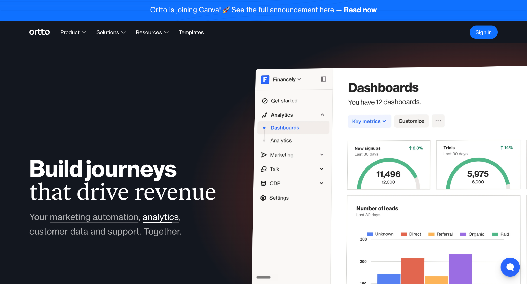527x284 pixels.
Task: Expand the Marketing section chevron
Action: [x=322, y=155]
